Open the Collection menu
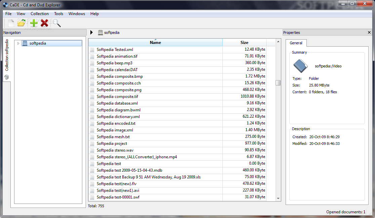 click(x=39, y=14)
